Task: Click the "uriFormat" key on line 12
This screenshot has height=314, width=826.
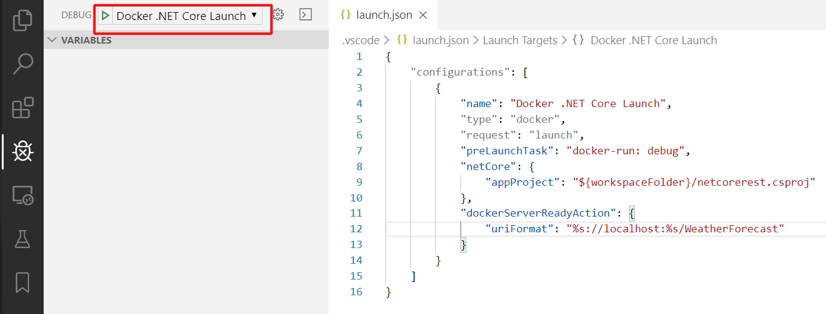Action: pos(520,229)
